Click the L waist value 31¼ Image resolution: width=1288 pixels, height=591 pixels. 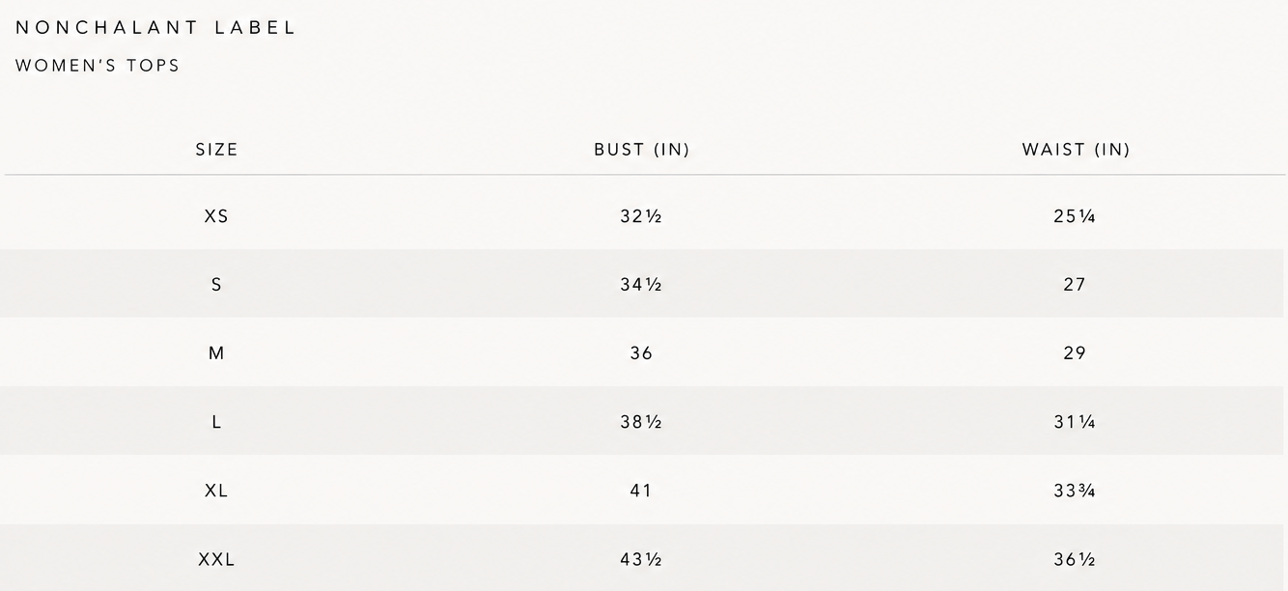coord(1075,422)
